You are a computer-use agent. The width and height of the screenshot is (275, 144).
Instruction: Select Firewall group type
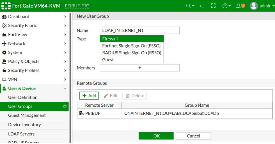(132, 39)
